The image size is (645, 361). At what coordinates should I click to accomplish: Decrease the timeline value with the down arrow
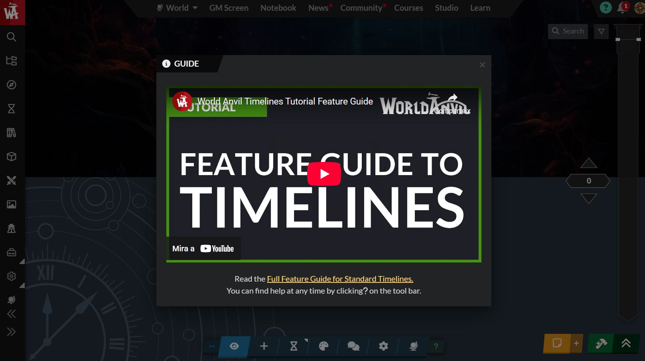(588, 198)
